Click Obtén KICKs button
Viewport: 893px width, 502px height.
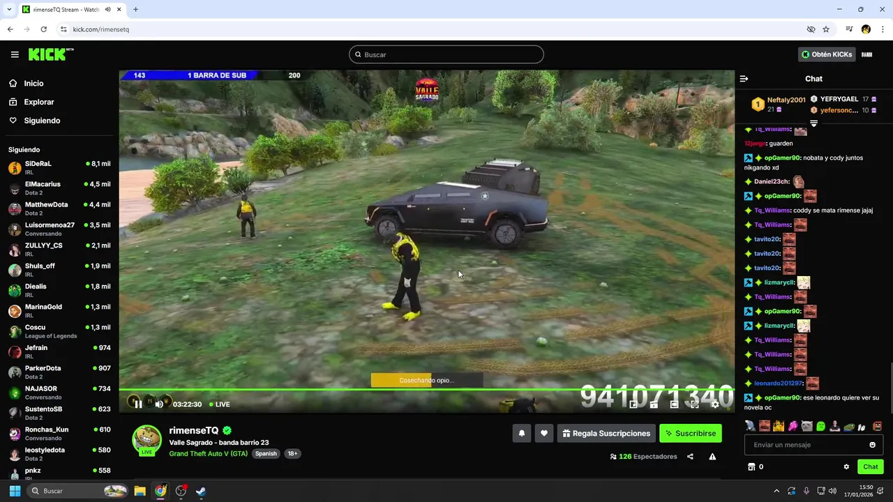click(x=827, y=54)
